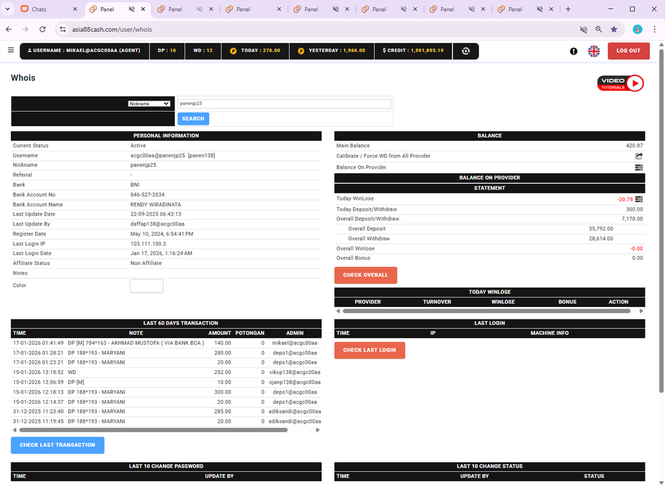
Task: Bookmark page with star icon
Action: point(614,29)
